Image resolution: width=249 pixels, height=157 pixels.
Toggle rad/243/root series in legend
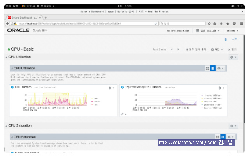click(x=209, y=102)
